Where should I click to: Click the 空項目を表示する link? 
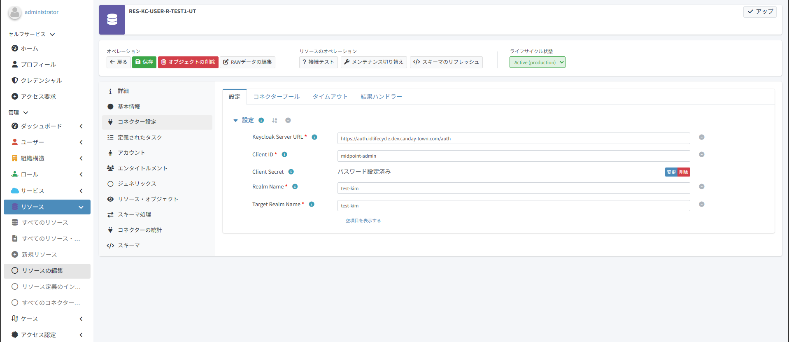[x=363, y=221]
